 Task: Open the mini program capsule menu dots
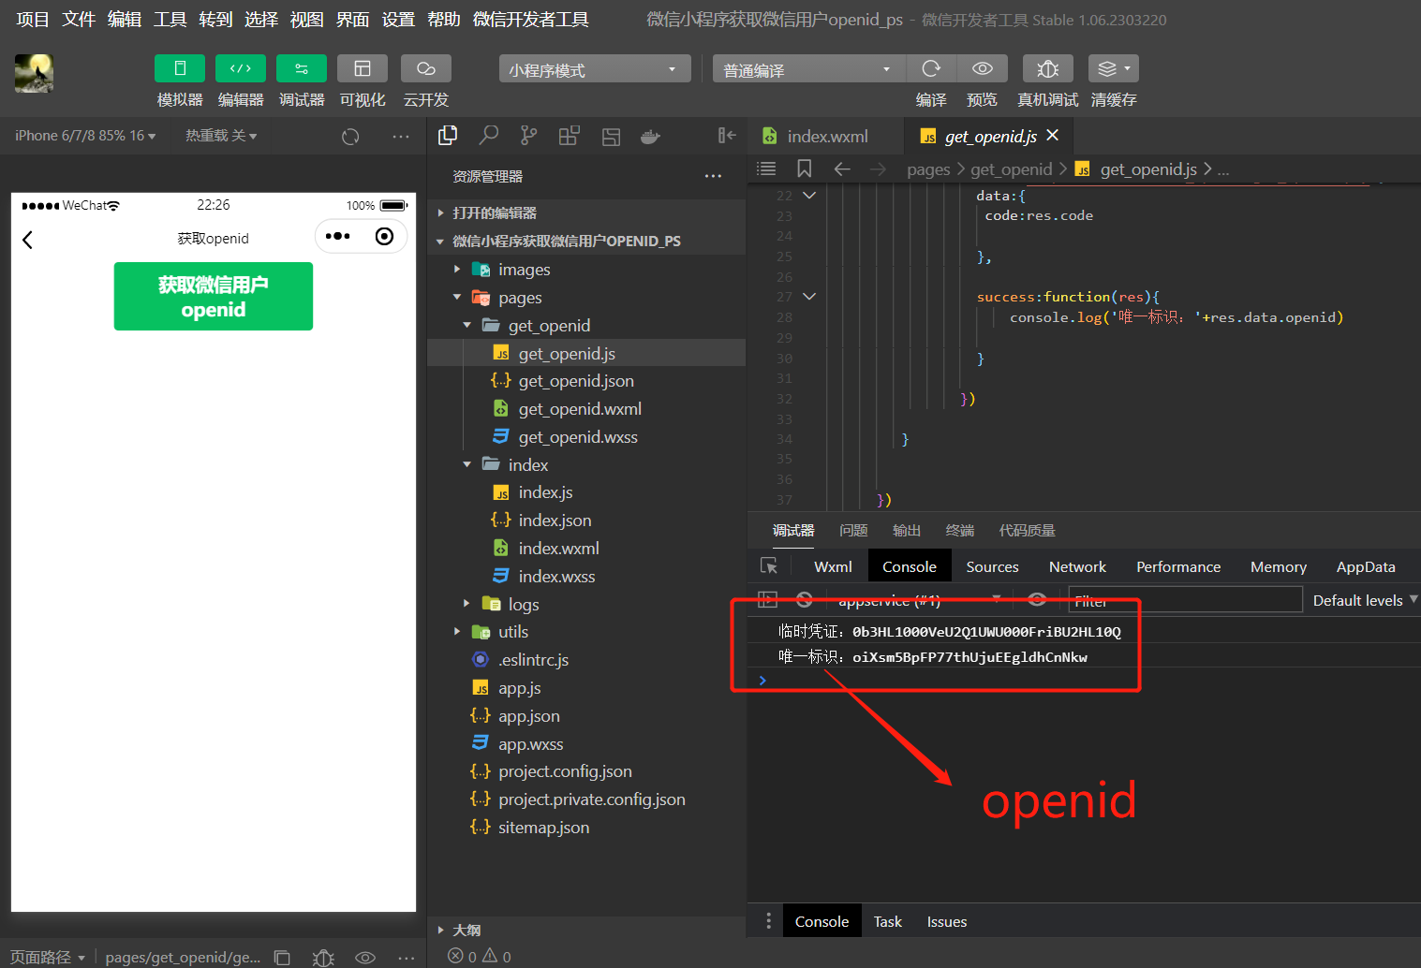tap(338, 236)
